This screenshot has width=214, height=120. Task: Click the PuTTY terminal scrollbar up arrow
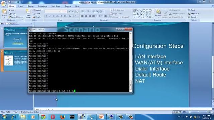pos(131,33)
